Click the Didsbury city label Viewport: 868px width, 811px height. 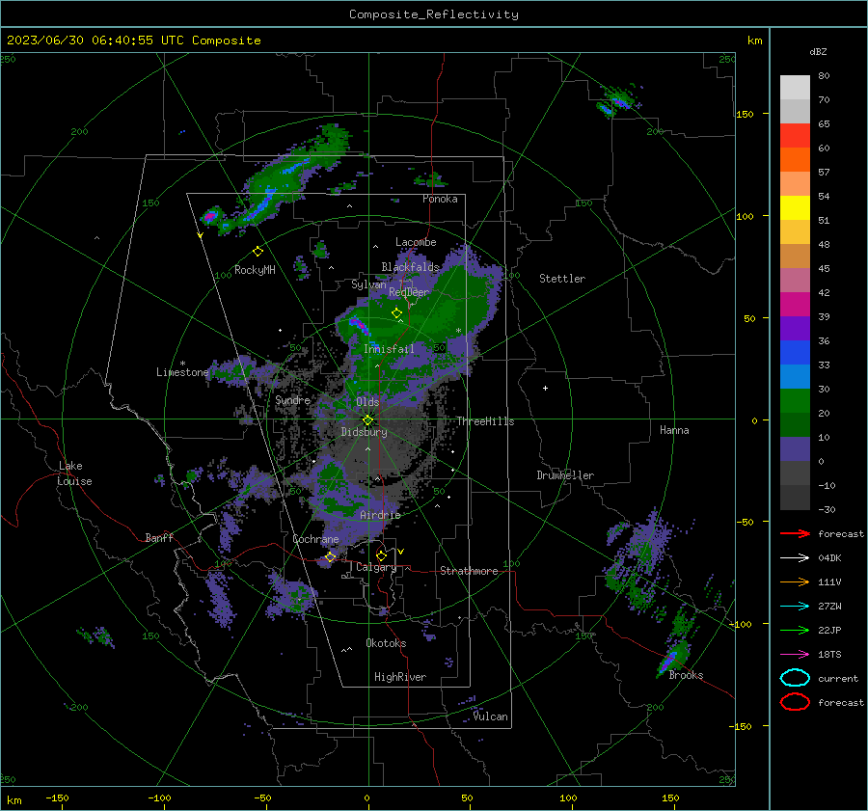pyautogui.click(x=364, y=432)
